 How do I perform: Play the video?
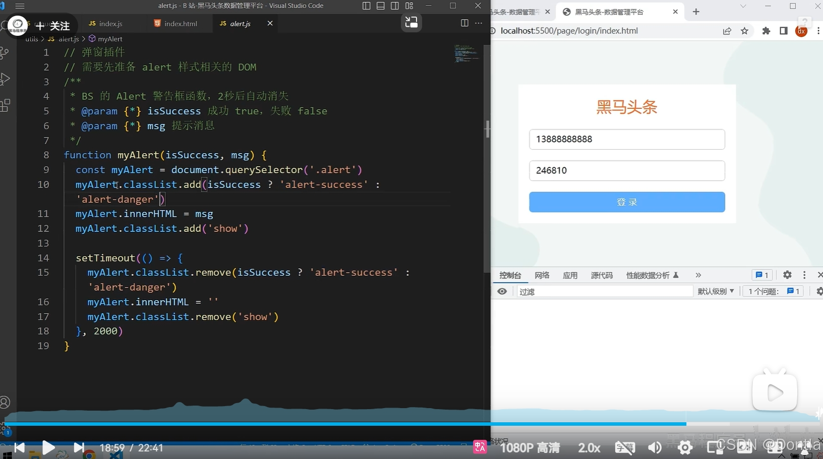(48, 447)
